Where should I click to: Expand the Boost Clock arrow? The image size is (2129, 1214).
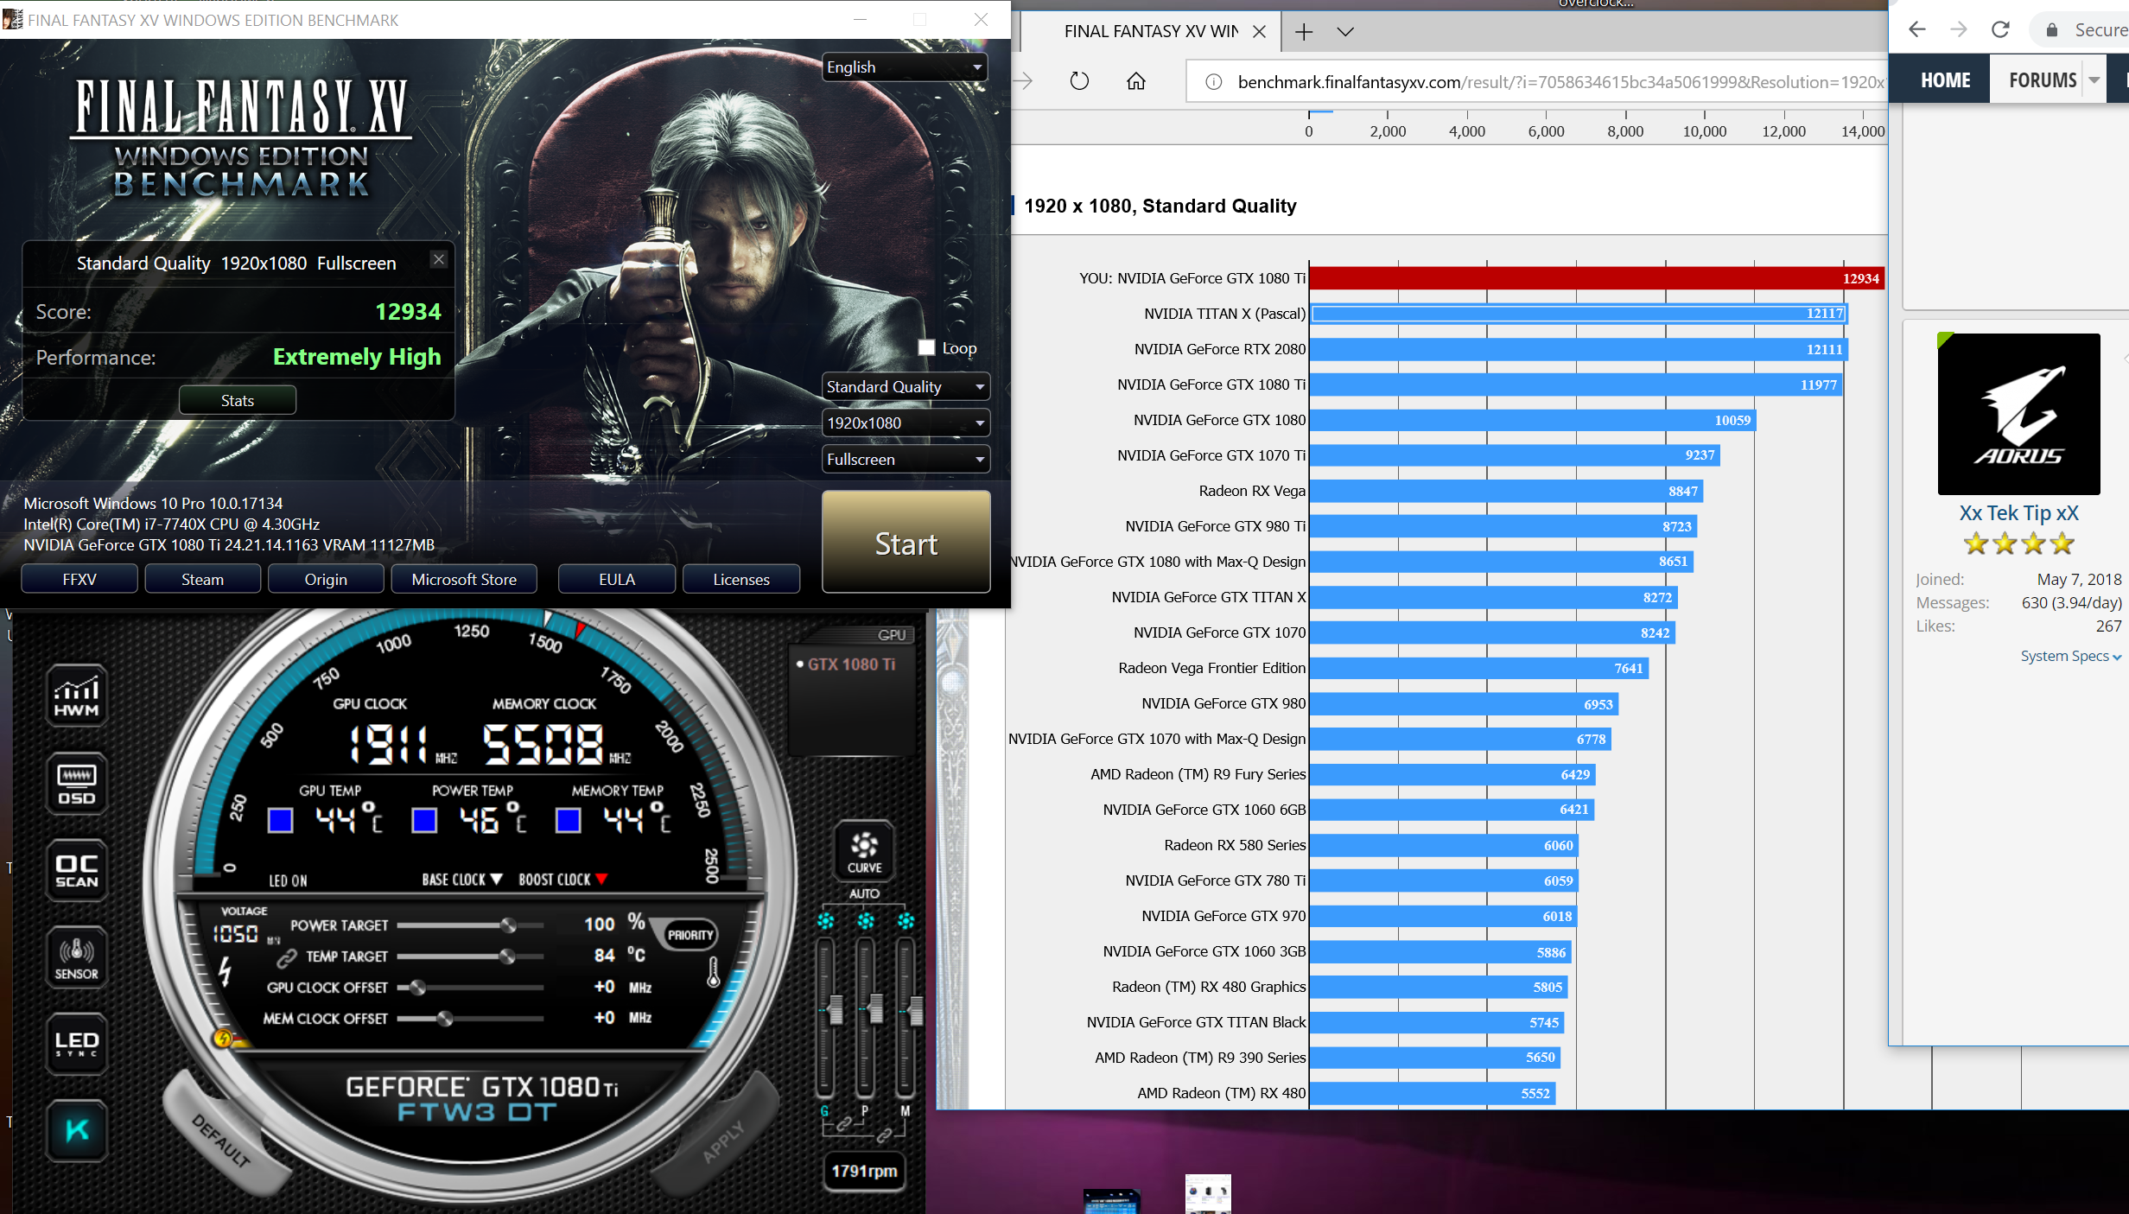(x=601, y=880)
